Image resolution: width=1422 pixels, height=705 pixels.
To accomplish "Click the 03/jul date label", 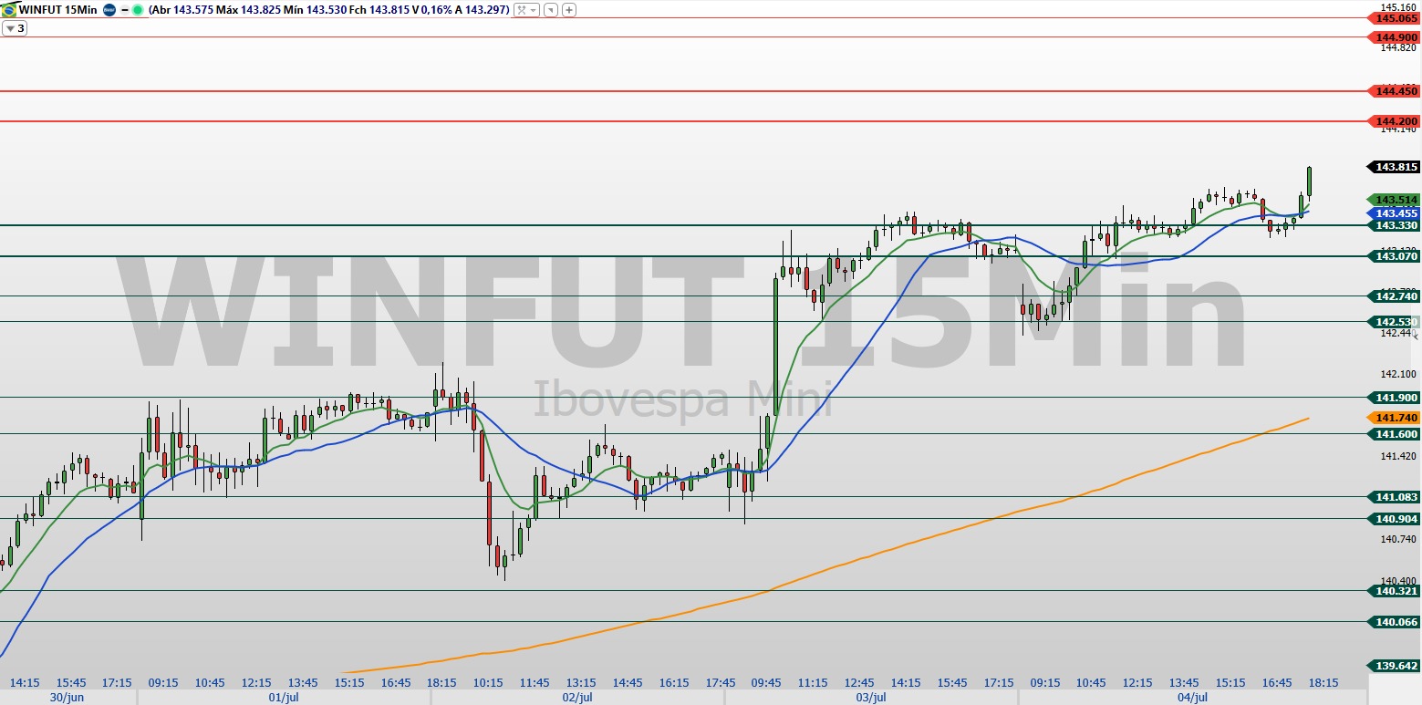I will 872,698.
